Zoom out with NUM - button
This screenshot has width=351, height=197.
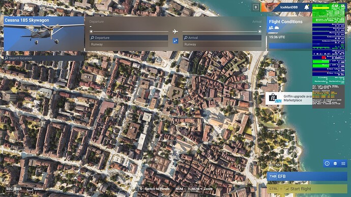180,189
